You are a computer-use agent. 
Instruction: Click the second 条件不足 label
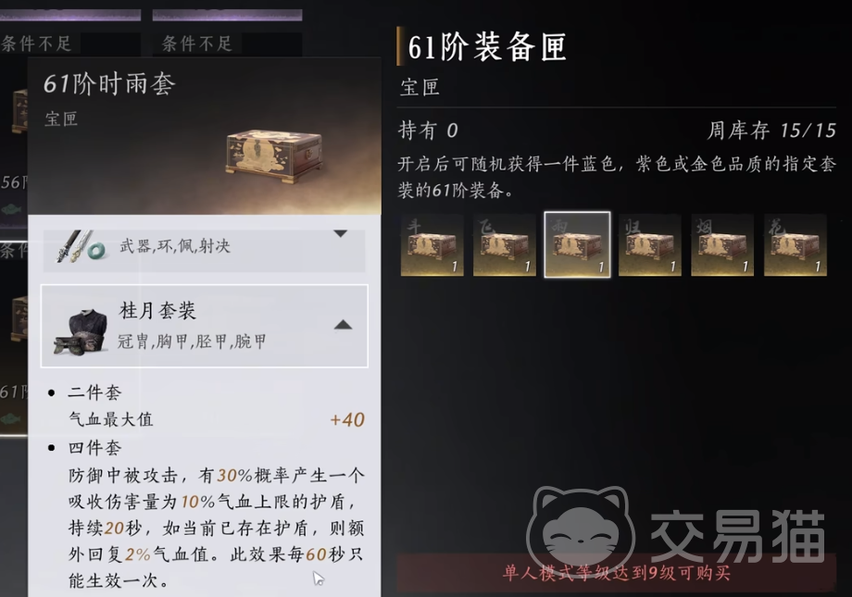pos(196,44)
